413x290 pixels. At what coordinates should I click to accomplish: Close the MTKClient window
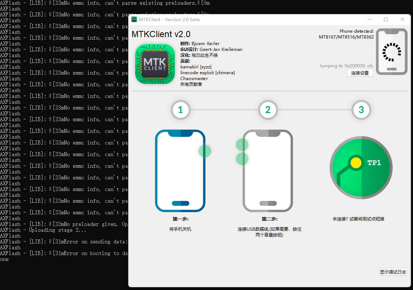(x=402, y=20)
